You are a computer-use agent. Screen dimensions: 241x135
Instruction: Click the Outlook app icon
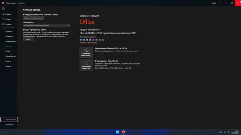(x=90, y=40)
